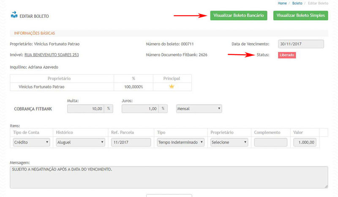Click the Complemento input field
338x197 pixels.
pos(270,142)
